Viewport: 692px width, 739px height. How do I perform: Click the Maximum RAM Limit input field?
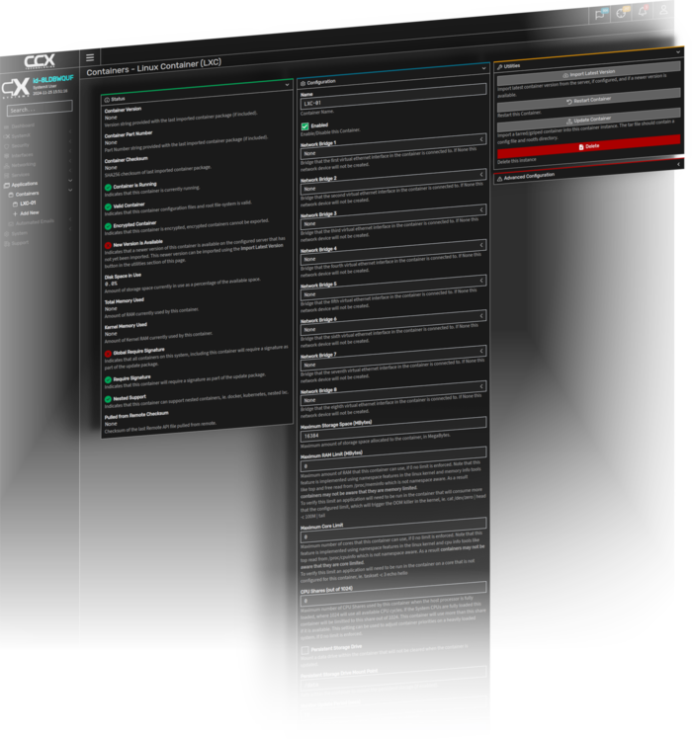(393, 459)
